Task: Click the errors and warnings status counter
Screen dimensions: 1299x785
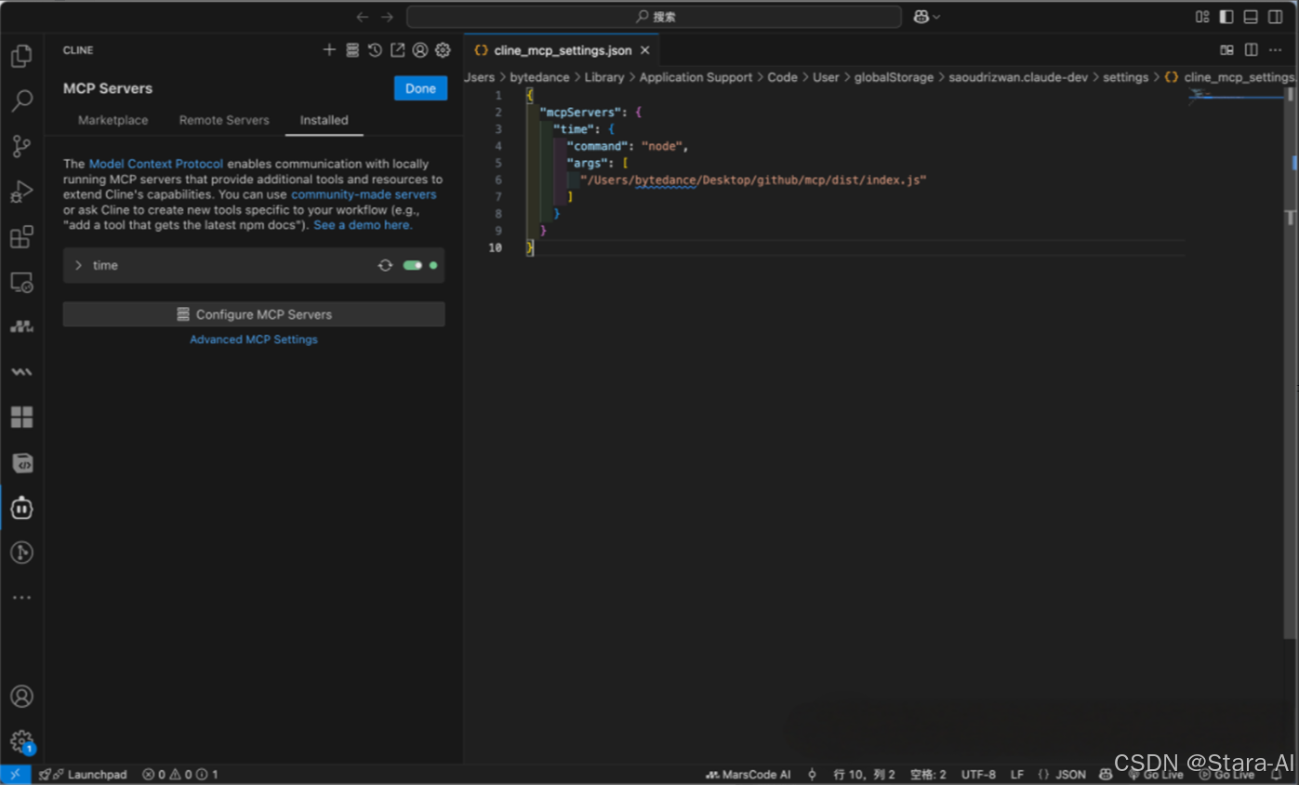Action: click(179, 774)
